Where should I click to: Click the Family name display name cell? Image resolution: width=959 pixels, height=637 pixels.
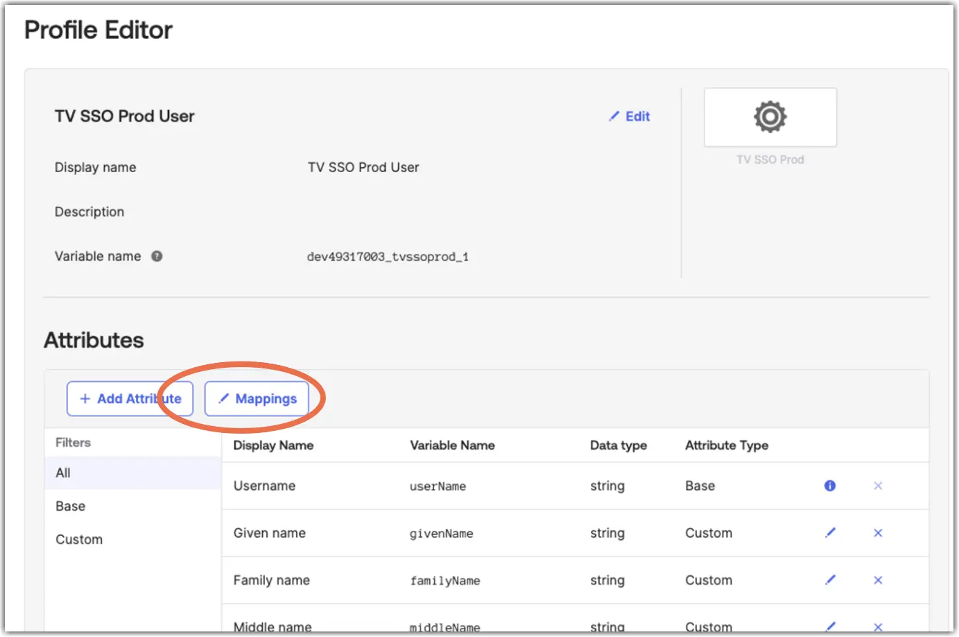point(271,580)
